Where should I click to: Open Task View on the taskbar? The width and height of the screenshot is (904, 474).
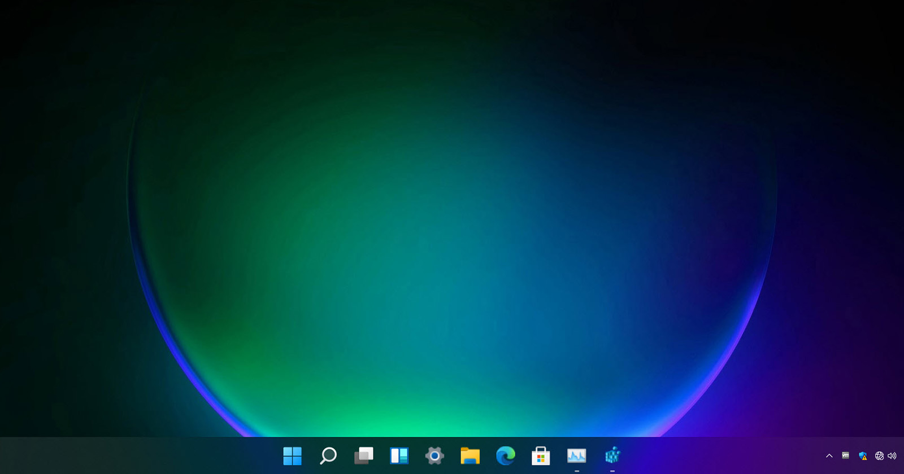(364, 455)
